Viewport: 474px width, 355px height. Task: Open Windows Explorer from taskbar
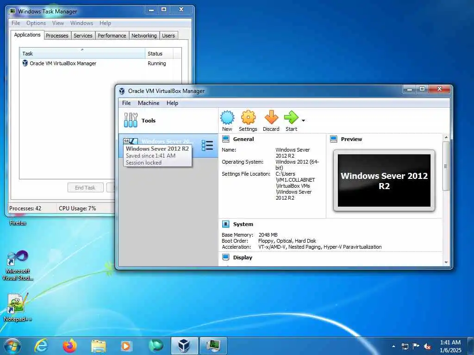click(x=99, y=346)
